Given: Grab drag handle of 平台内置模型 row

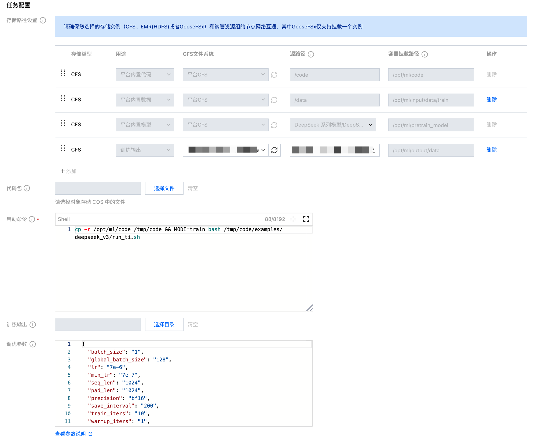Looking at the screenshot, I should point(63,123).
